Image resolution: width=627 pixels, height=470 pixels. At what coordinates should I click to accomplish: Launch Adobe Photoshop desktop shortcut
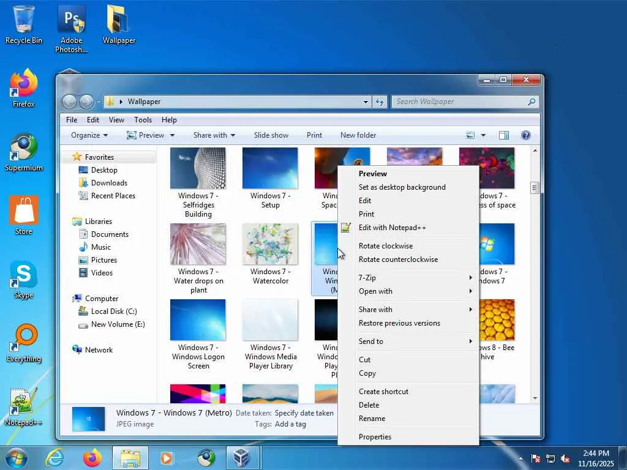point(71,28)
